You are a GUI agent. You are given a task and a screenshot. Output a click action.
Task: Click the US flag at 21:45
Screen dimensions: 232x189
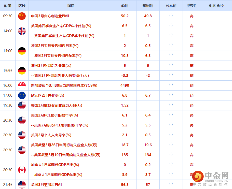(x=22, y=185)
